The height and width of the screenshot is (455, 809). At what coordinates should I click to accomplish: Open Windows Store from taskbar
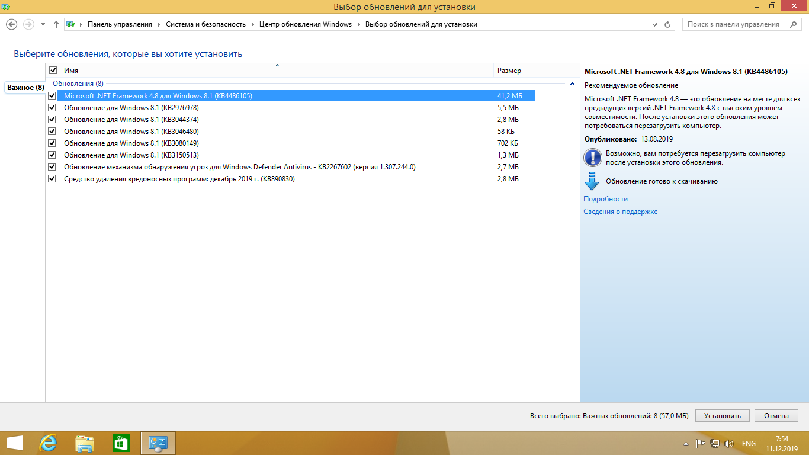(x=121, y=443)
